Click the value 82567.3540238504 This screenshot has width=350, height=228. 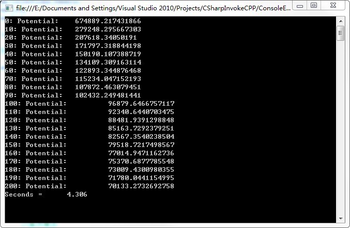[x=141, y=136]
